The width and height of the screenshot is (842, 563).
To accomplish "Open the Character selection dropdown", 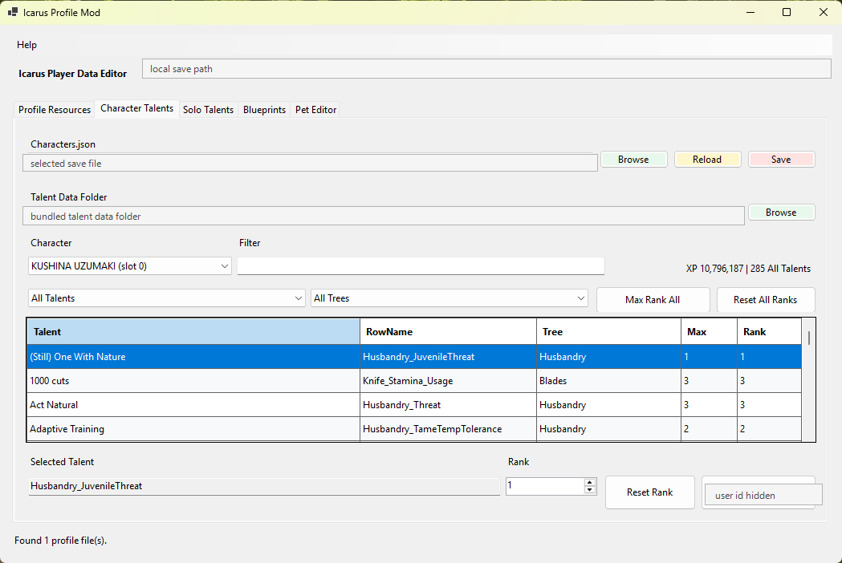I will (129, 266).
